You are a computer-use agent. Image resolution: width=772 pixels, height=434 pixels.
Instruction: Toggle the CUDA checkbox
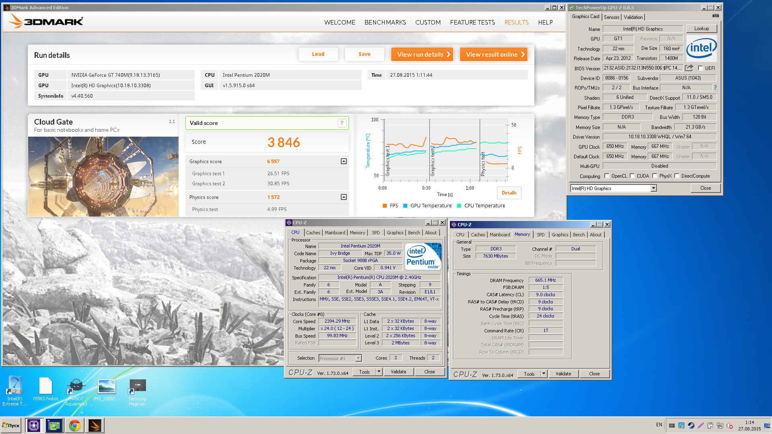click(632, 176)
